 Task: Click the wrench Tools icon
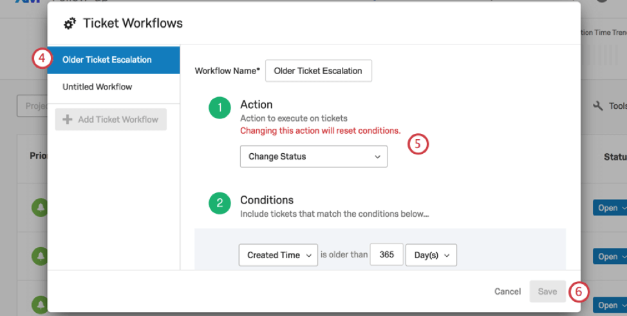[x=597, y=106]
